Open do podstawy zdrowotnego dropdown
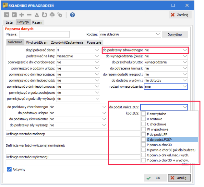The image size is (204, 187). pos(166,50)
